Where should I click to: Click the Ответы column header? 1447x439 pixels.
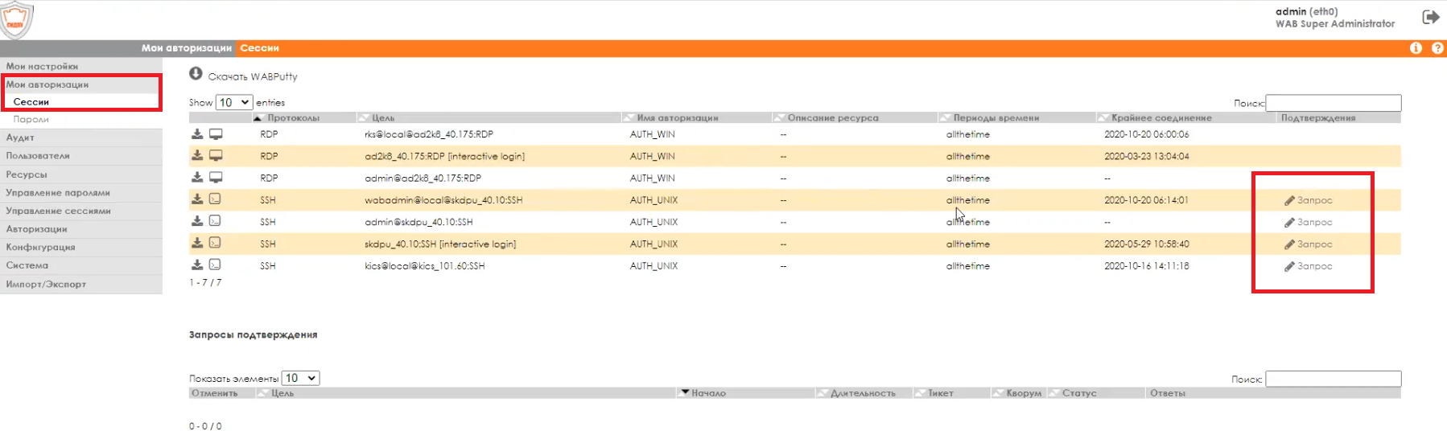(1167, 393)
